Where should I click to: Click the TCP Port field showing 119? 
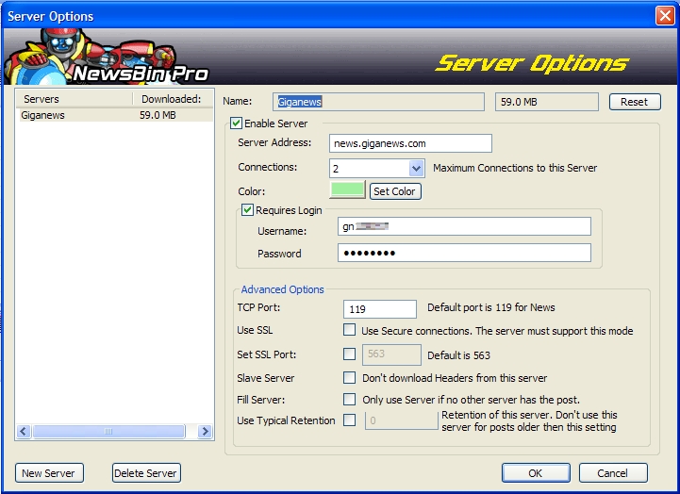click(x=380, y=309)
